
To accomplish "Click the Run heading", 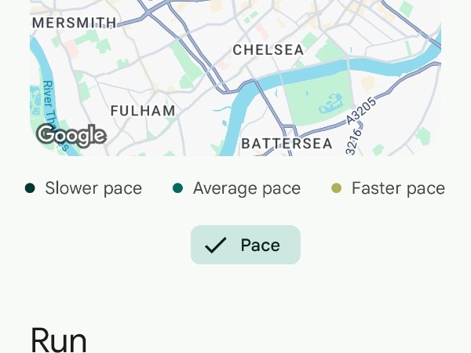I will pos(58,340).
